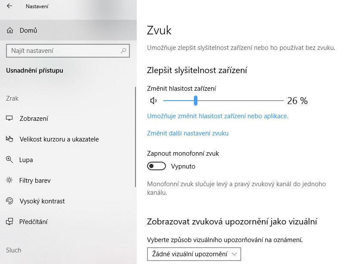
Task: Click the Najít nastavení search field
Action: [x=68, y=51]
